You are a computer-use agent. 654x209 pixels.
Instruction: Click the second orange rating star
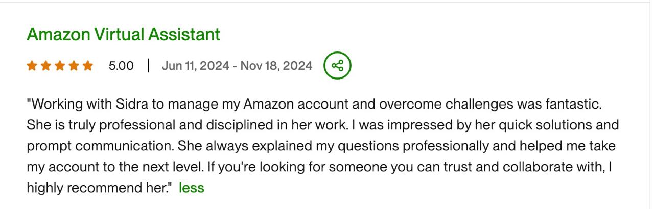pyautogui.click(x=45, y=66)
